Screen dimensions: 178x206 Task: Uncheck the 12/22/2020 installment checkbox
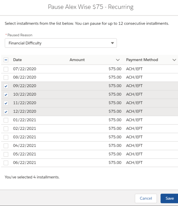[6, 112]
